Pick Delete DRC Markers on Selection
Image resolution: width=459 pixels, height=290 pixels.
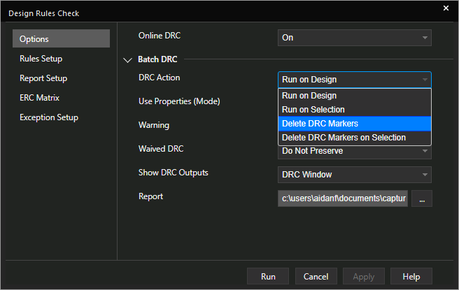coord(355,138)
